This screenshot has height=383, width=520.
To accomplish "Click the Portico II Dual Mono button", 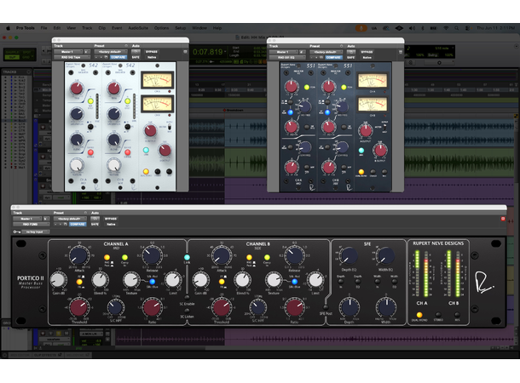I will coord(419,314).
